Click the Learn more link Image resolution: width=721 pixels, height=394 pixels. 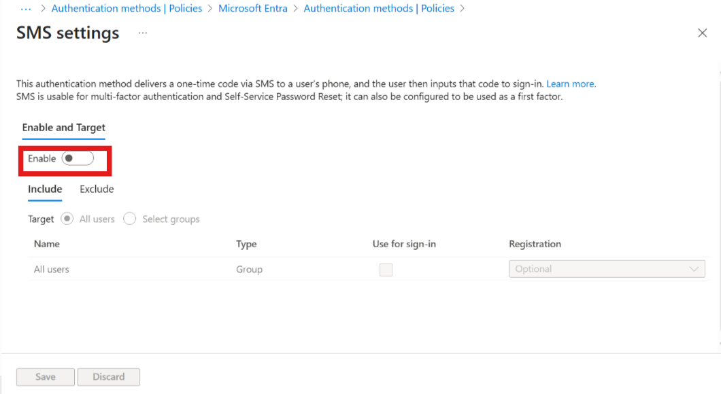pyautogui.click(x=570, y=84)
